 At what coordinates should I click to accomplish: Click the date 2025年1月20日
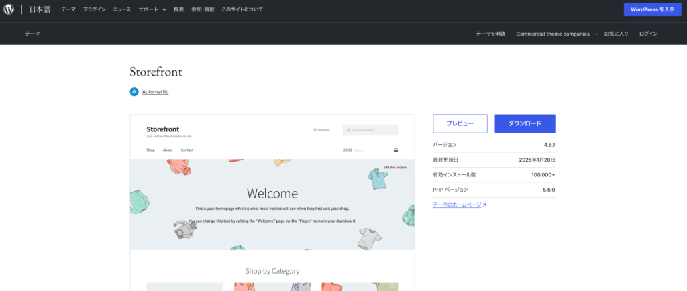[x=537, y=160]
